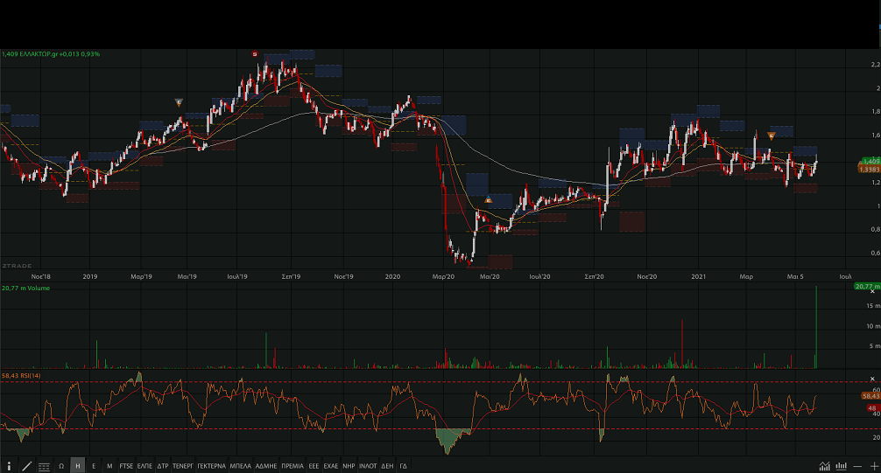Screen dimensions: 881x473
Task: Zoom out with the minus icon
Action: click(857, 466)
